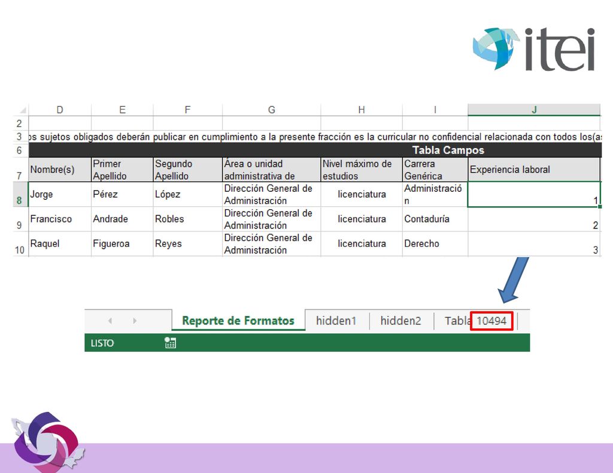Select row 7 header
The width and height of the screenshot is (613, 473).
[x=19, y=170]
